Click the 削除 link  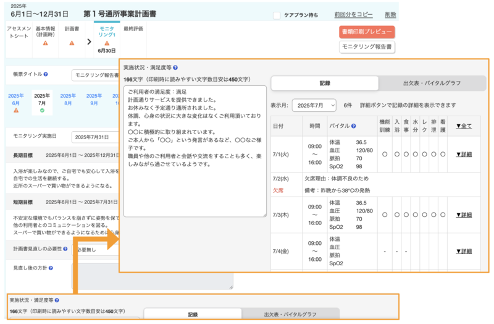(390, 14)
